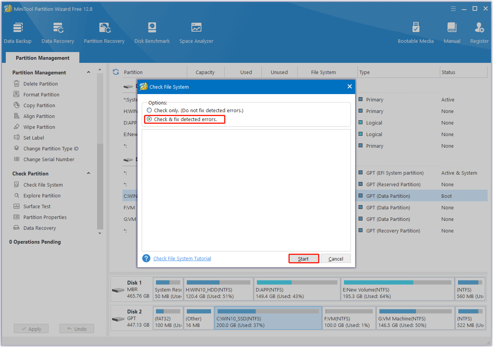Viewport: 493px width, 347px height.
Task: Collapse the Partition Management sidebar section
Action: pyautogui.click(x=89, y=72)
